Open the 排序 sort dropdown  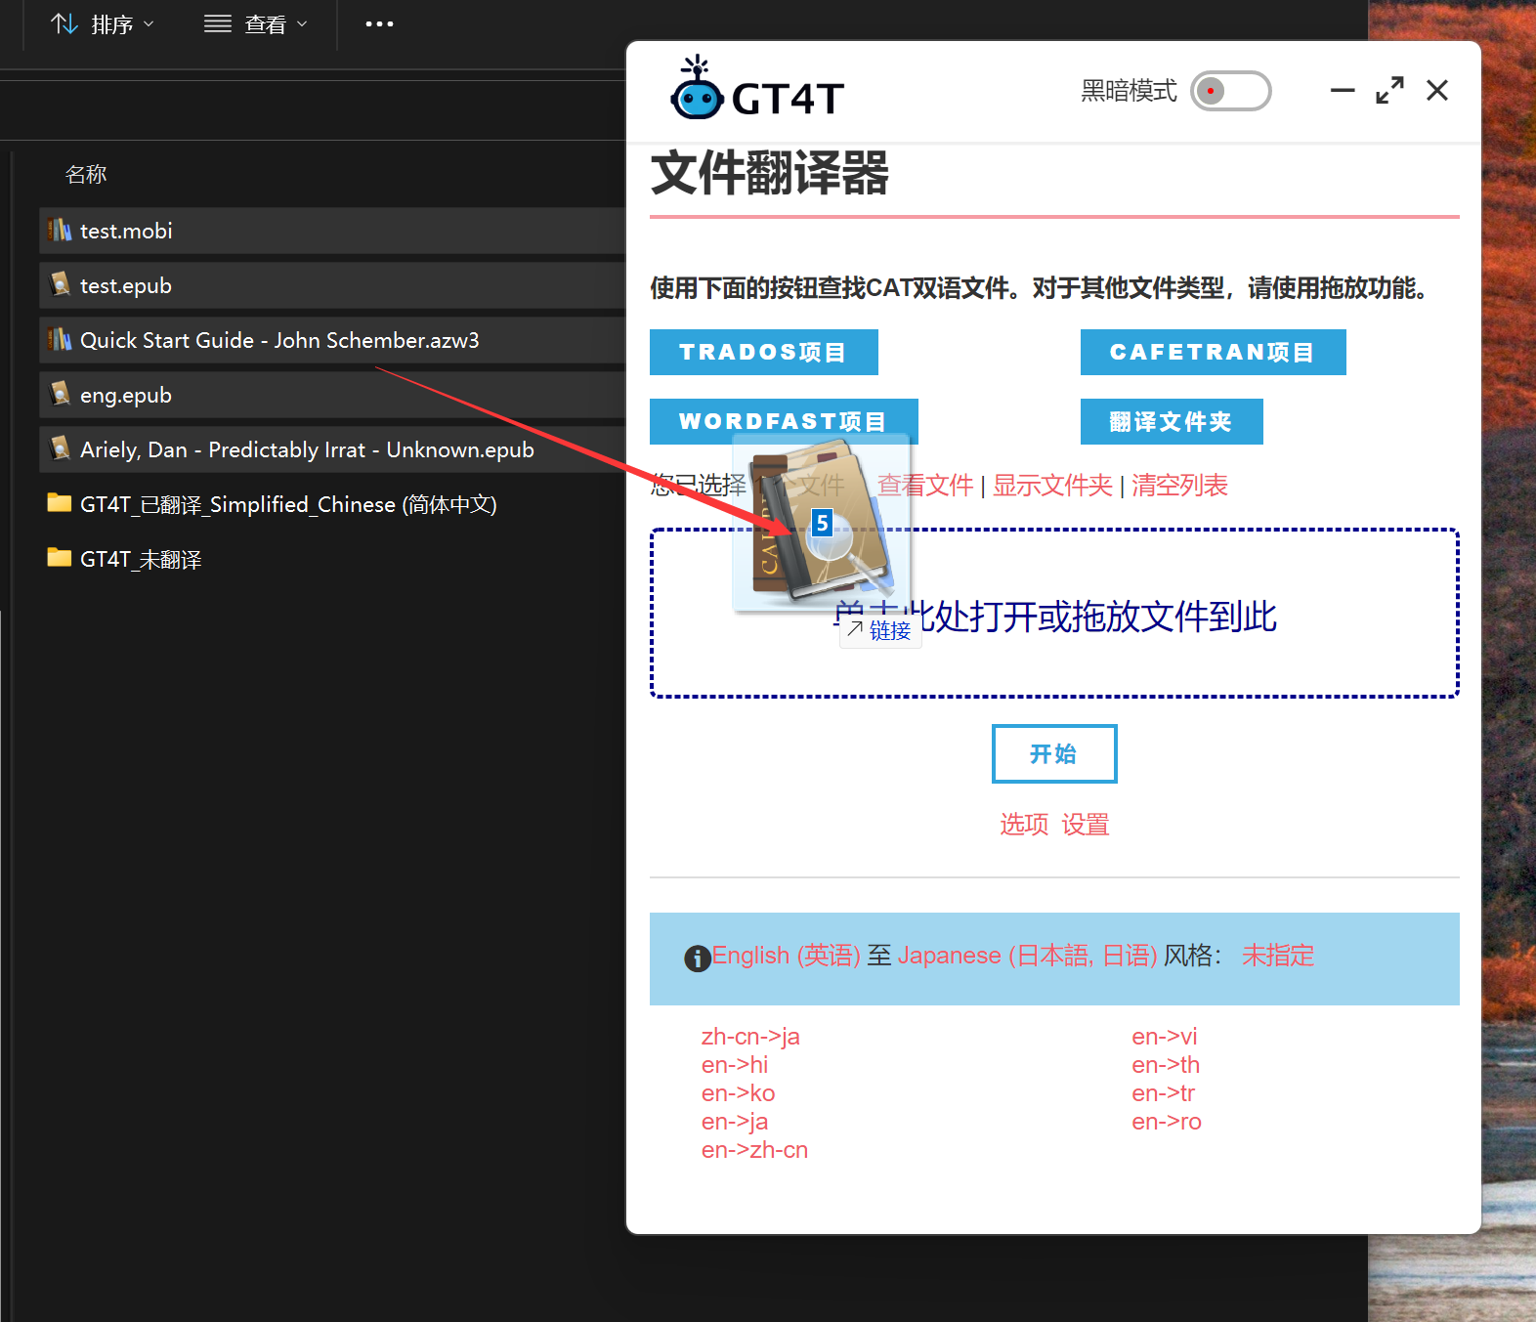point(103,24)
